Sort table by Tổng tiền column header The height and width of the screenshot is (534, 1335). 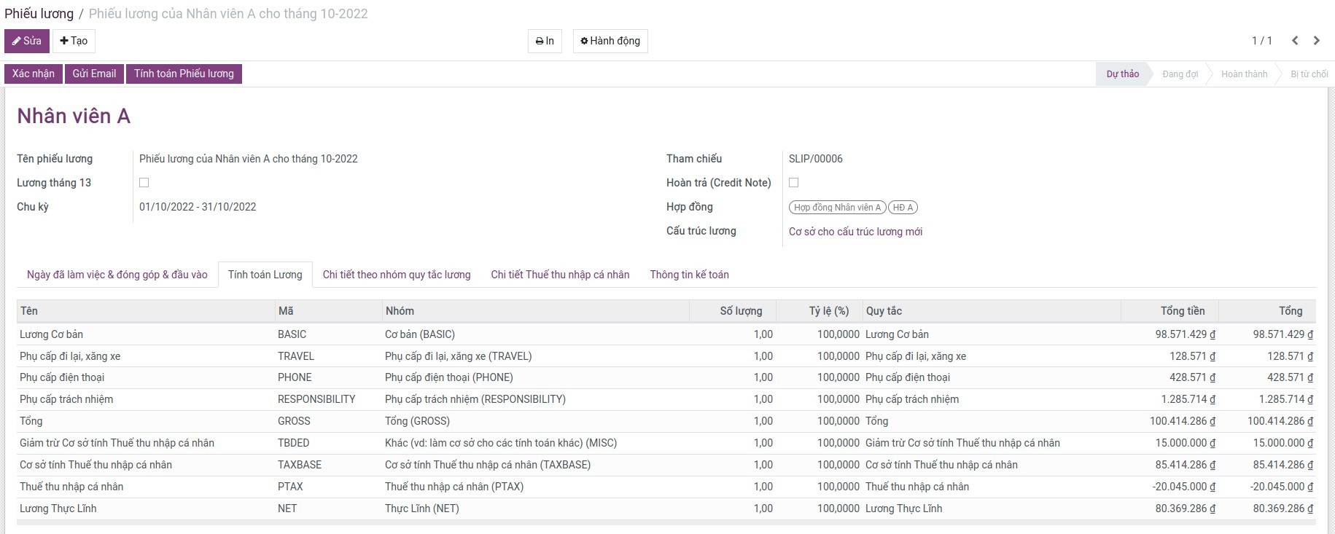tap(1182, 311)
